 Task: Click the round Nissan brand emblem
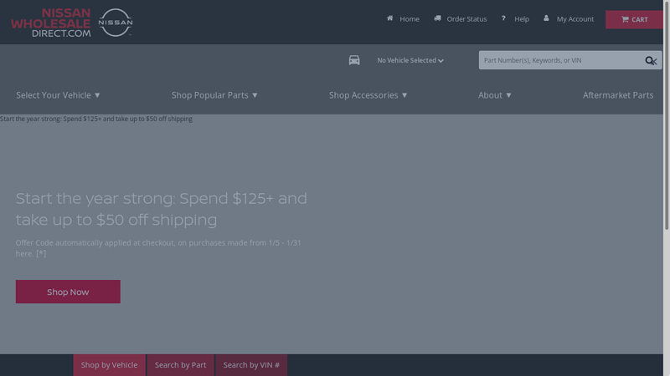[116, 23]
